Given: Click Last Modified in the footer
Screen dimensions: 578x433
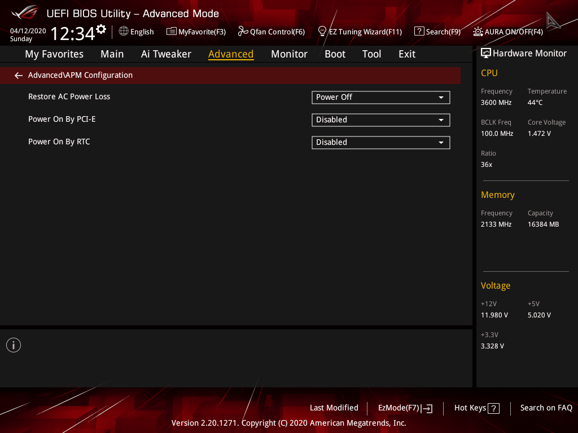Looking at the screenshot, I should pos(334,408).
